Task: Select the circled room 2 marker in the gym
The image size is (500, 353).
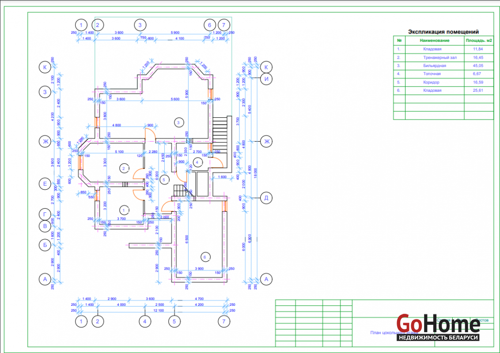Action: [x=124, y=168]
